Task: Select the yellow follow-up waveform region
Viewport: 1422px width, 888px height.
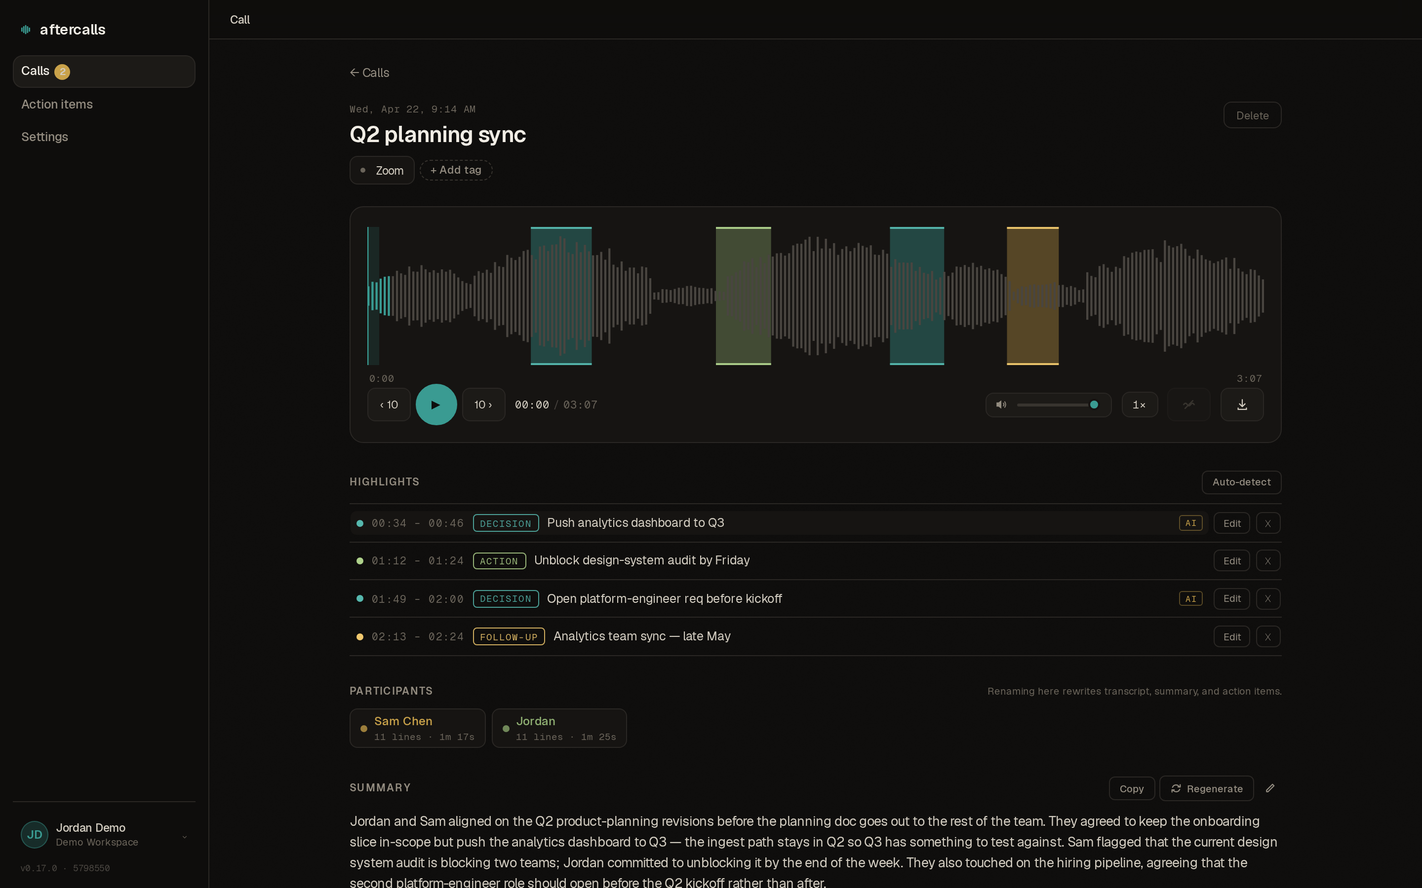Action: click(1032, 296)
